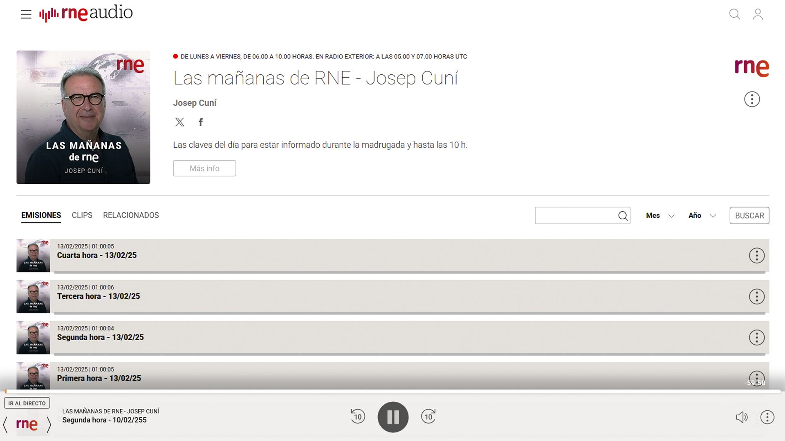Open program options three-dot menu
Image resolution: width=785 pixels, height=441 pixels.
click(752, 99)
